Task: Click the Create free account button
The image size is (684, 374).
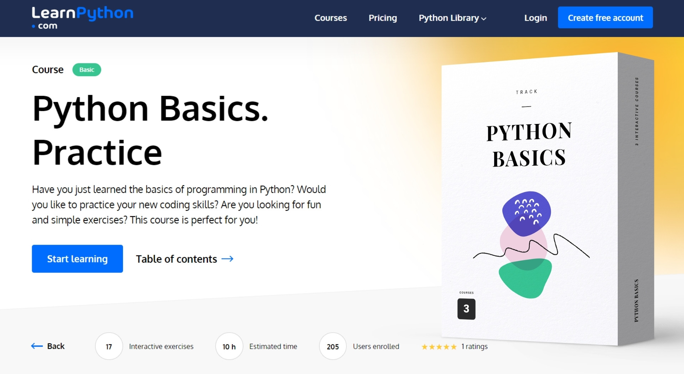Action: click(x=605, y=17)
